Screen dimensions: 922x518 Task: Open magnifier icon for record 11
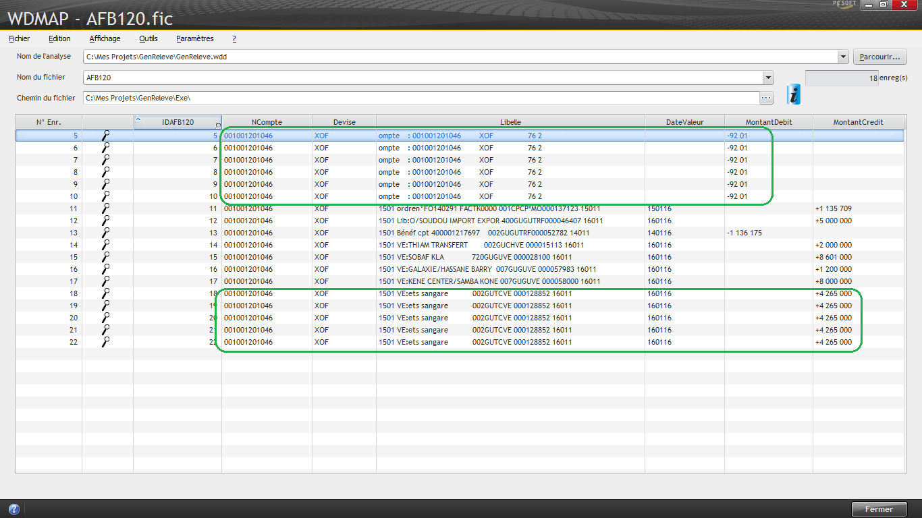pyautogui.click(x=106, y=208)
